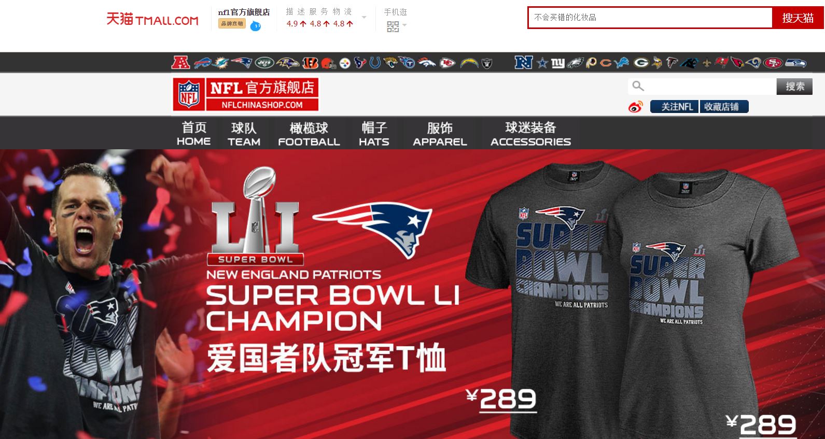Image resolution: width=825 pixels, height=439 pixels.
Task: Click the Seattle Seahawks logo
Action: (x=795, y=63)
